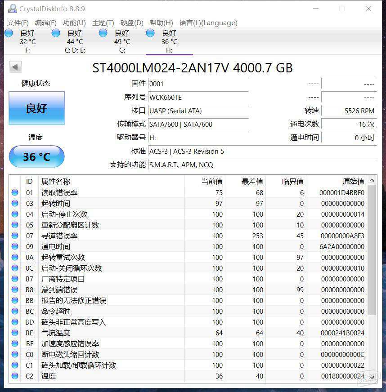Image resolution: width=386 pixels, height=392 pixels.
Task: Click status orb for attribute B7 厂商特定项目
Action: coord(15,279)
